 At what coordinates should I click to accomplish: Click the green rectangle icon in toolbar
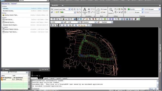(139, 19)
